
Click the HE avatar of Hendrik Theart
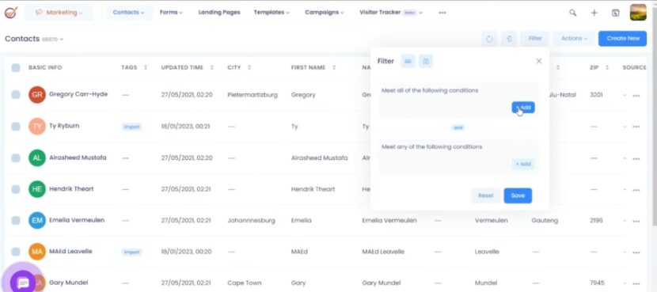(x=37, y=189)
